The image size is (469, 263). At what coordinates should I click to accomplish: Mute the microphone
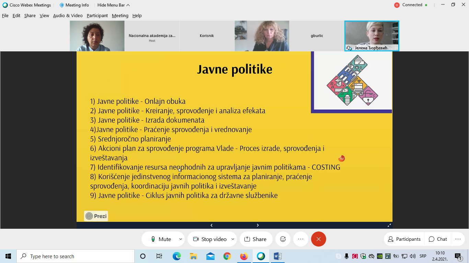(161, 239)
